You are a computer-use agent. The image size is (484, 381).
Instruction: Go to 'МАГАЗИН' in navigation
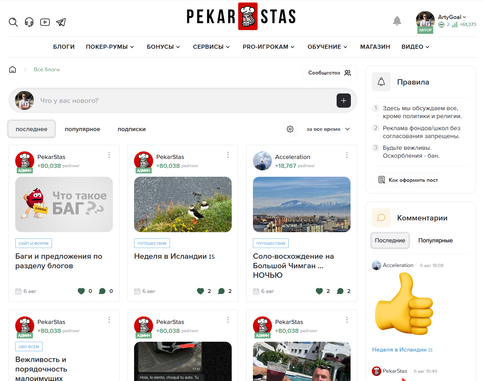pos(375,47)
